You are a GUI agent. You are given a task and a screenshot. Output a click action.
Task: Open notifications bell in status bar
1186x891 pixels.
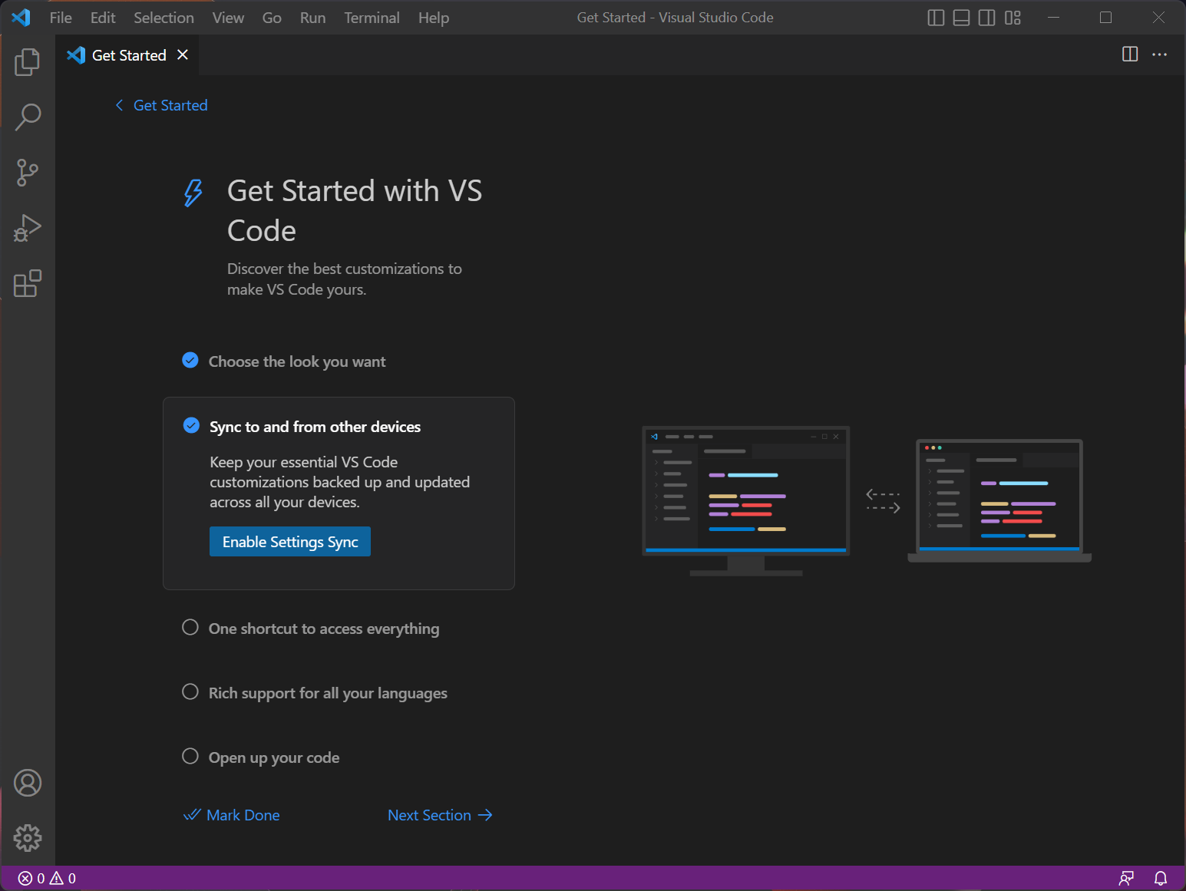1161,878
